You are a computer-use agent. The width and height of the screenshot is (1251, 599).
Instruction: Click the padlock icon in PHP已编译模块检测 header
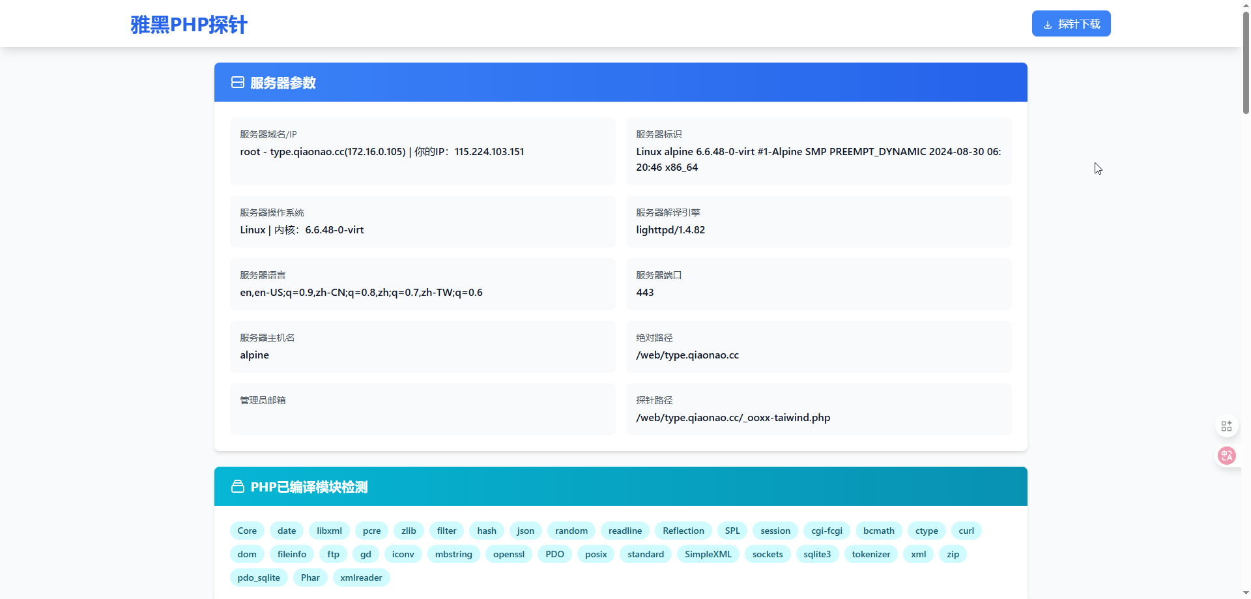[238, 486]
